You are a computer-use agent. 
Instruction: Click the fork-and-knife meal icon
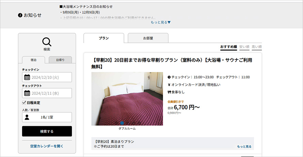click(x=169, y=92)
